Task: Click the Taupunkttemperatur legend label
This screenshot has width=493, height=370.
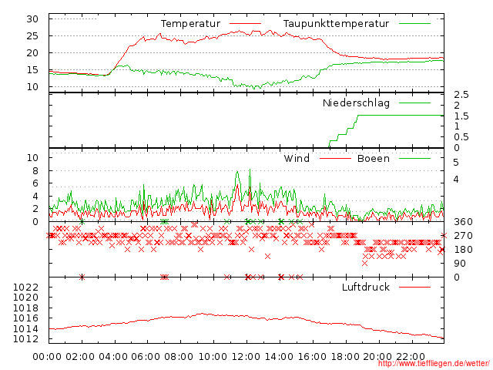Action: point(336,24)
